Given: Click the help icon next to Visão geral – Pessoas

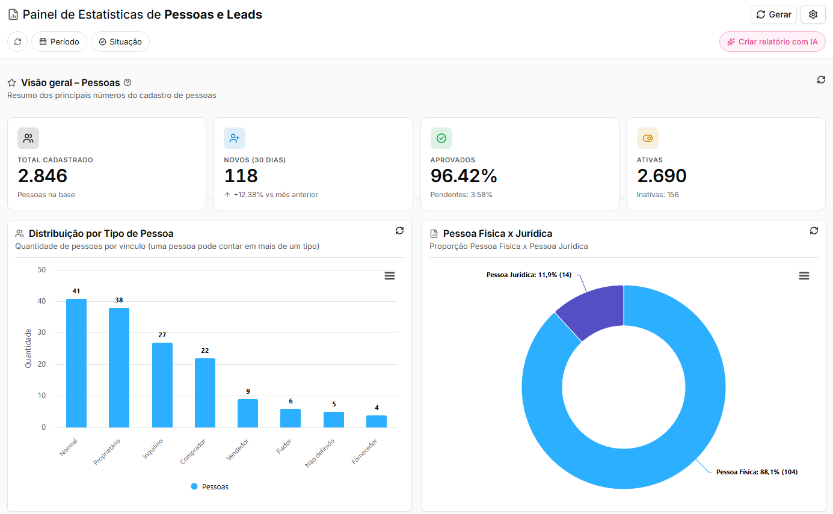Looking at the screenshot, I should coord(128,82).
